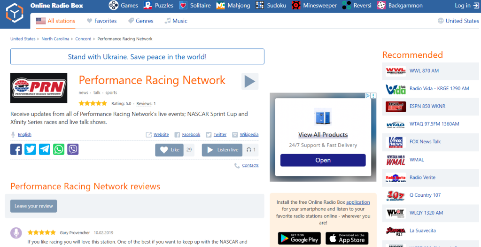Open the station Wikipedia link
The image size is (481, 247).
coord(249,134)
